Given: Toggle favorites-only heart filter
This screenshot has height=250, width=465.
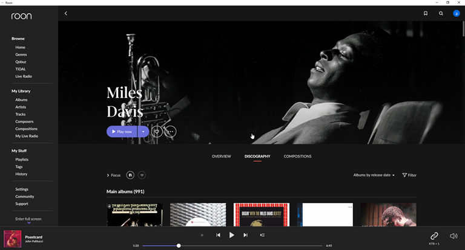Looking at the screenshot, I should pyautogui.click(x=142, y=175).
